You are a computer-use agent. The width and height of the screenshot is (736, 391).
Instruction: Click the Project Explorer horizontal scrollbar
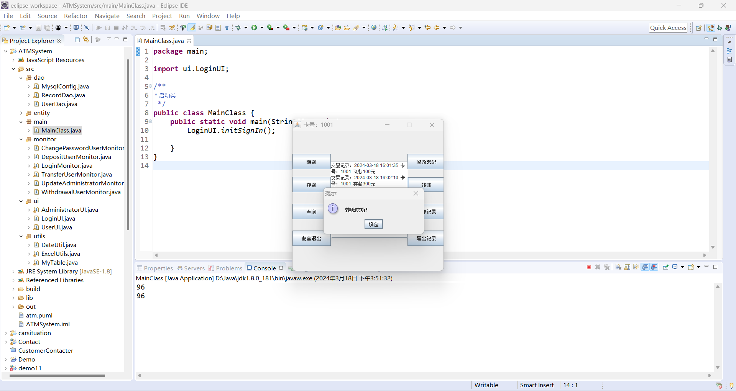pos(57,376)
